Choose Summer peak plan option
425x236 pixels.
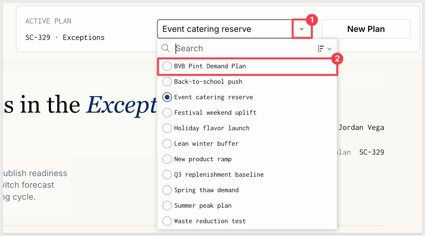click(x=247, y=206)
